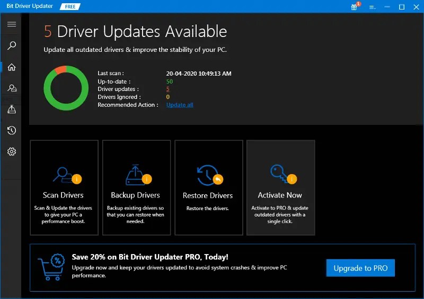Open the restore history clock icon in sidebar
424x299 pixels.
tap(12, 131)
